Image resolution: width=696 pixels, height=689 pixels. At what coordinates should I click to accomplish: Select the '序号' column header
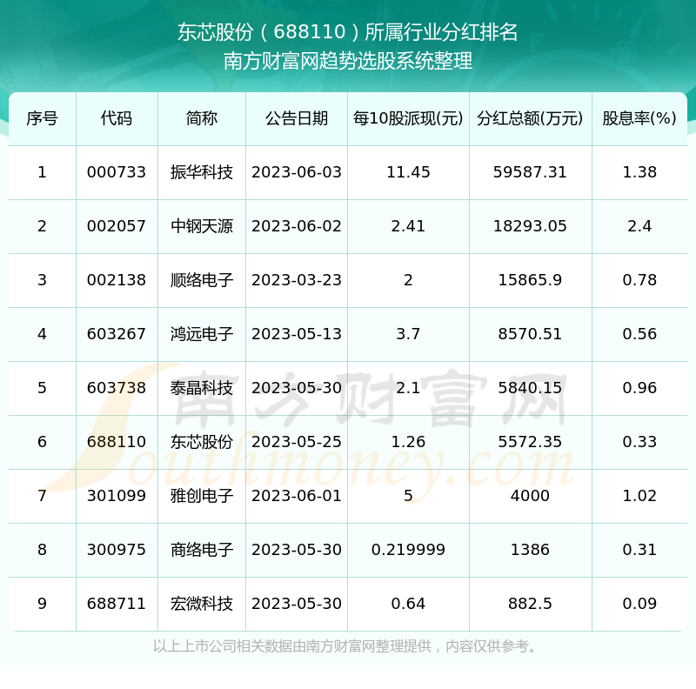click(x=42, y=118)
